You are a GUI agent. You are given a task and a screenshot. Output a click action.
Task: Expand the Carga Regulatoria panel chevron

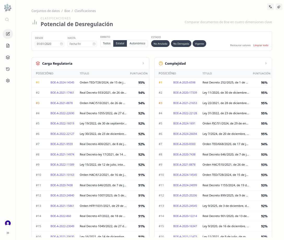(x=143, y=63)
